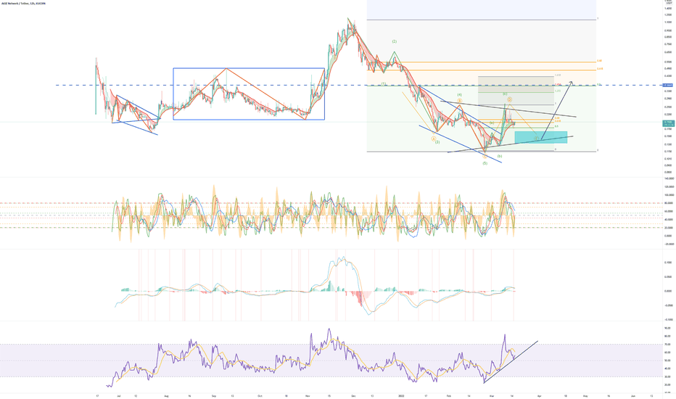Click the green (4) wave label

click(x=460, y=95)
